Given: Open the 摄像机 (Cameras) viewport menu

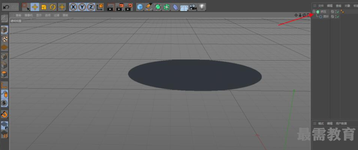Looking at the screenshot, I should click(x=29, y=15).
